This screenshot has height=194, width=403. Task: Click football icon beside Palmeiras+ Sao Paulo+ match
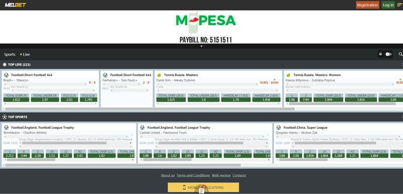coord(105,75)
